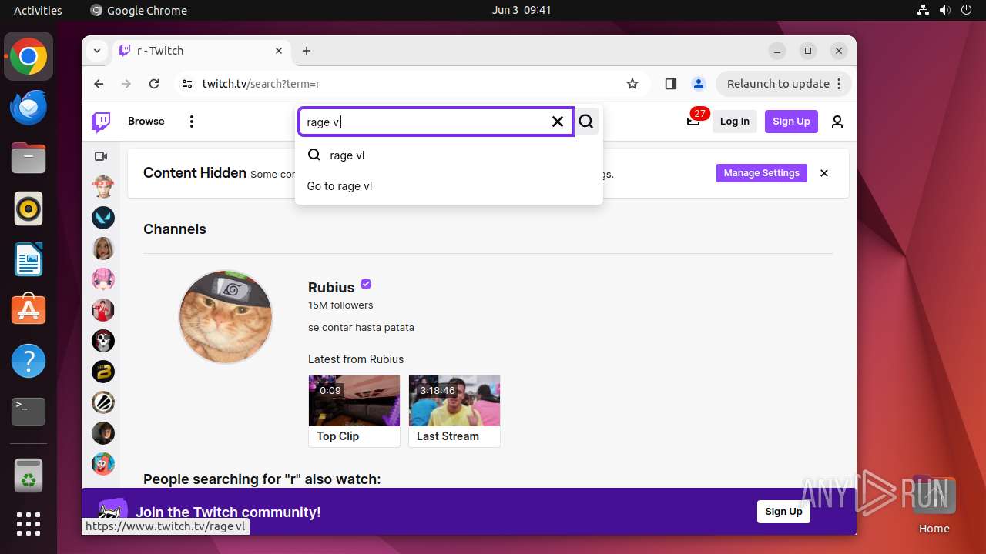This screenshot has height=554, width=986.
Task: Open the user account menu icon
Action: click(x=837, y=122)
